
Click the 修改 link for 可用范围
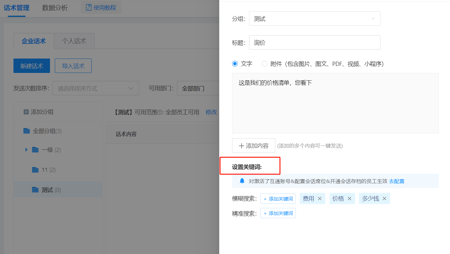tap(211, 112)
